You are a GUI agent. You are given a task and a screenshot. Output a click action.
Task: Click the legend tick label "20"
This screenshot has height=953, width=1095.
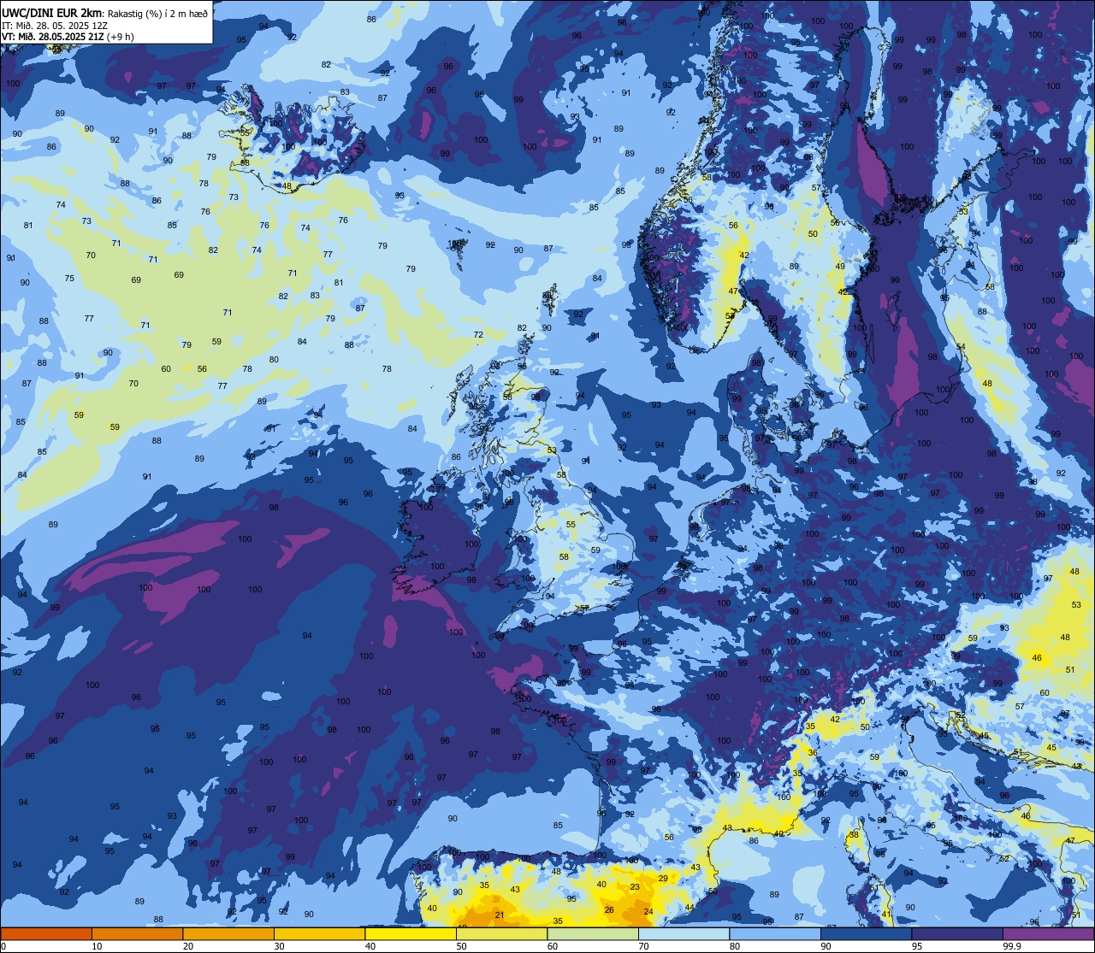(188, 946)
